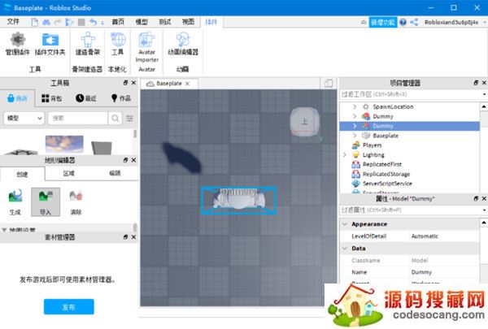The width and height of the screenshot is (488, 329).
Task: Open the 作品 toolbox tab
Action: [x=121, y=98]
